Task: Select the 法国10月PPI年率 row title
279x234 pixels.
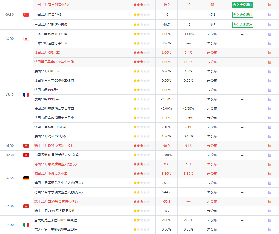Action: 47,99
